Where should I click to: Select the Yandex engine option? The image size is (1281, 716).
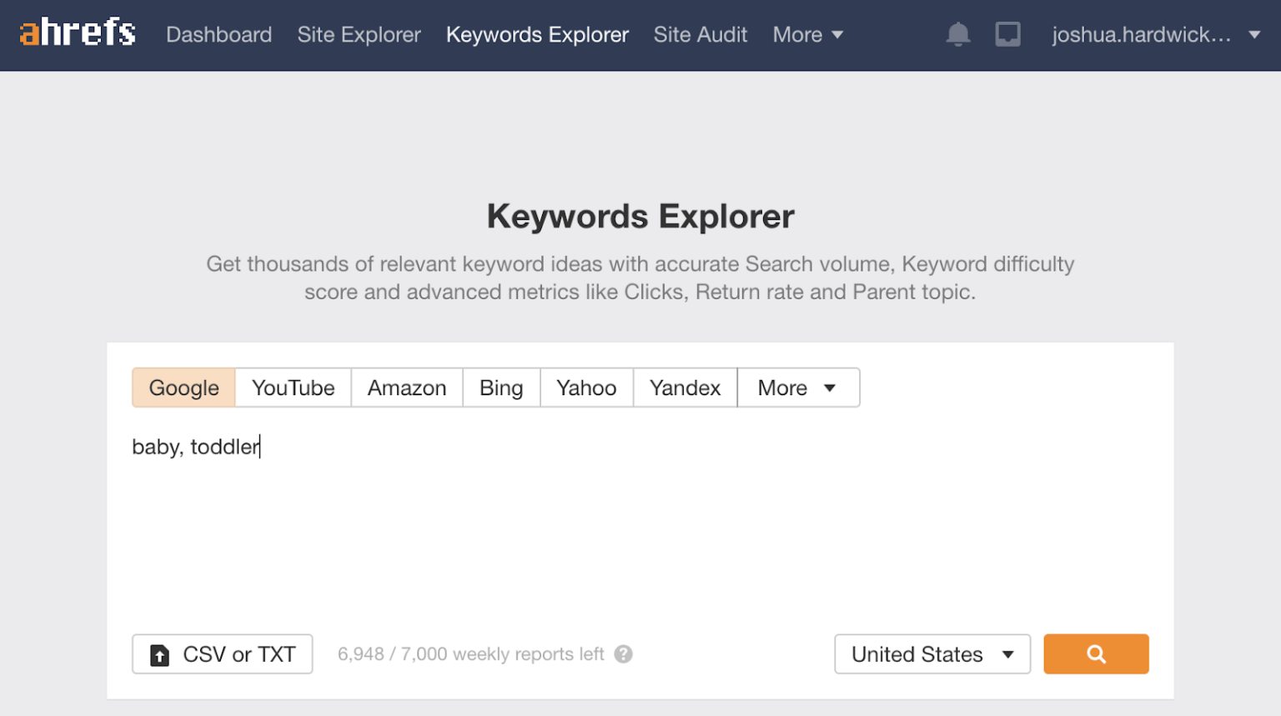point(684,388)
